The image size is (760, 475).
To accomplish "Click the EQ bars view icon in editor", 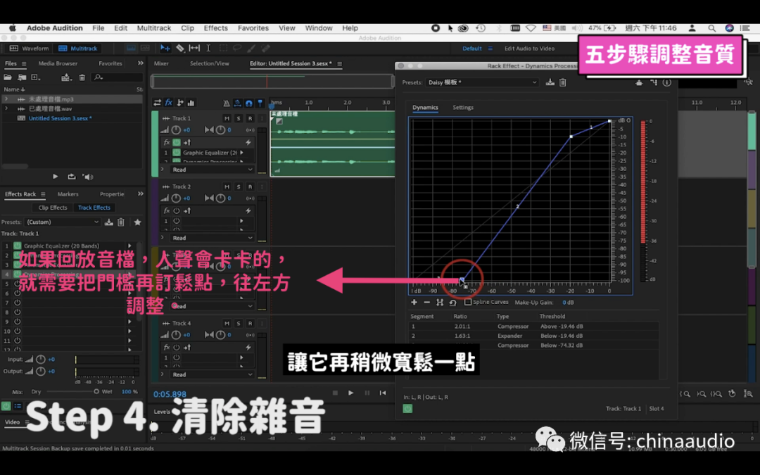I will [191, 102].
